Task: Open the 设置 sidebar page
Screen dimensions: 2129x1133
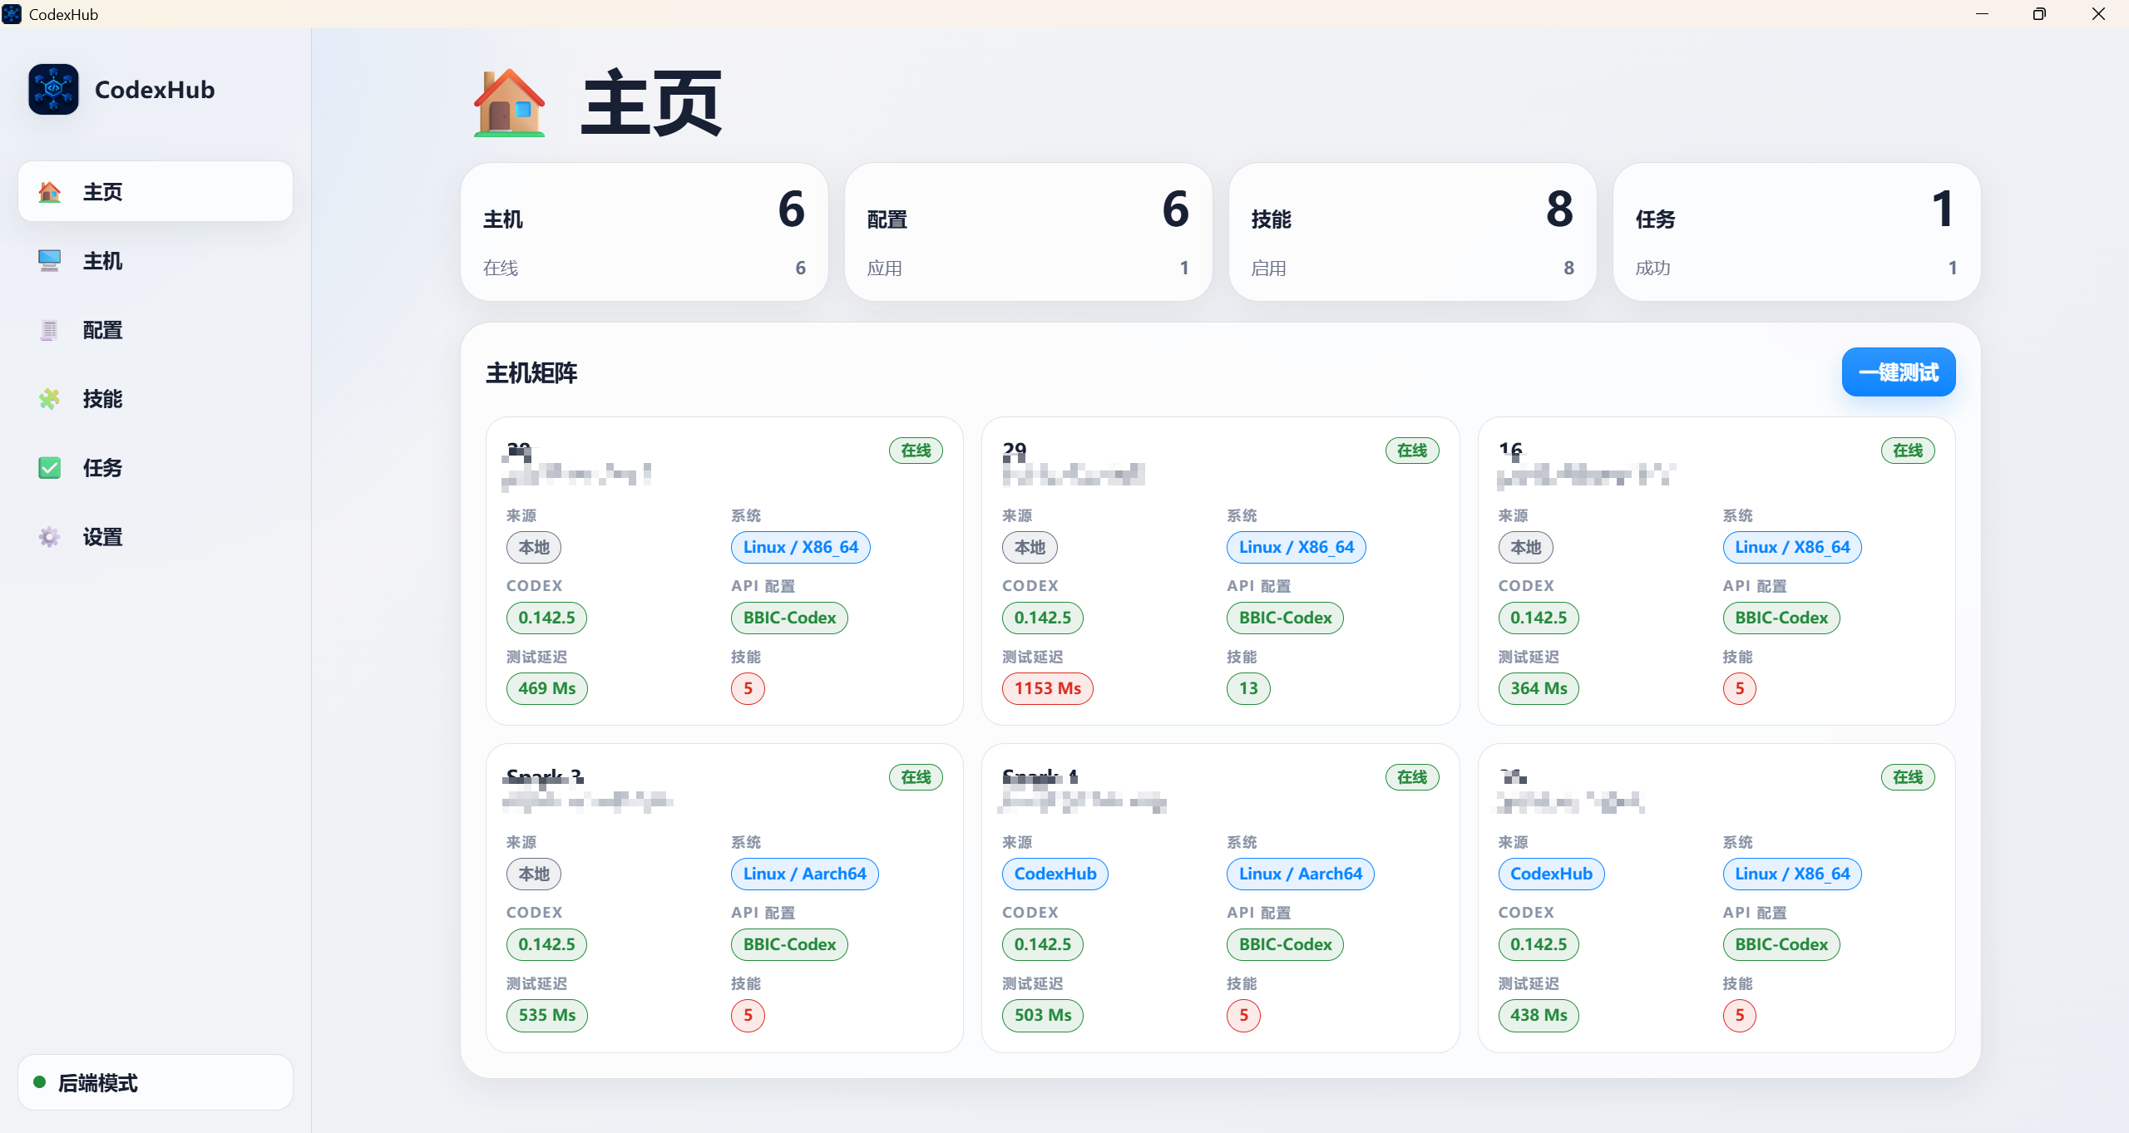Action: [156, 537]
